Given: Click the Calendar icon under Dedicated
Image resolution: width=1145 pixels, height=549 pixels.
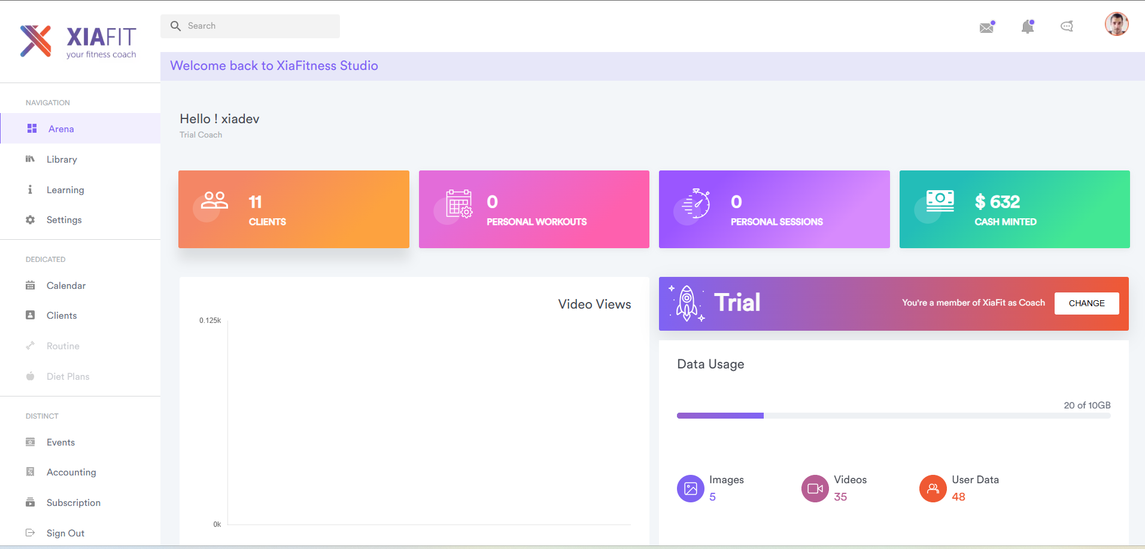Looking at the screenshot, I should (30, 285).
